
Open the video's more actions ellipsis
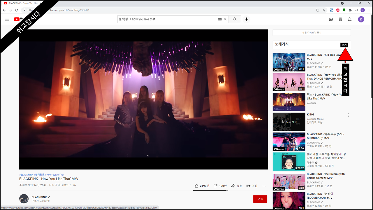pyautogui.click(x=264, y=186)
